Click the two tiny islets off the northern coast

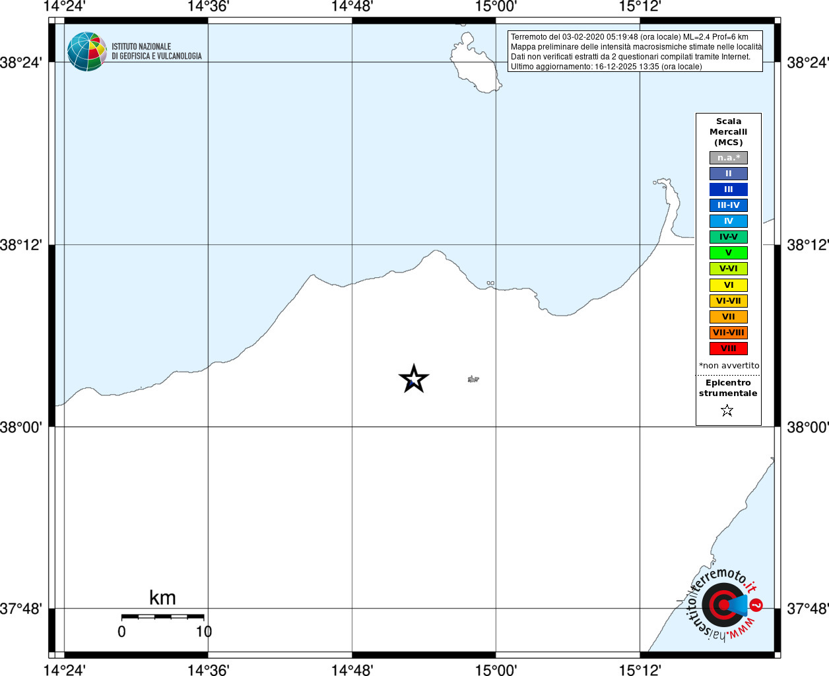tap(490, 283)
